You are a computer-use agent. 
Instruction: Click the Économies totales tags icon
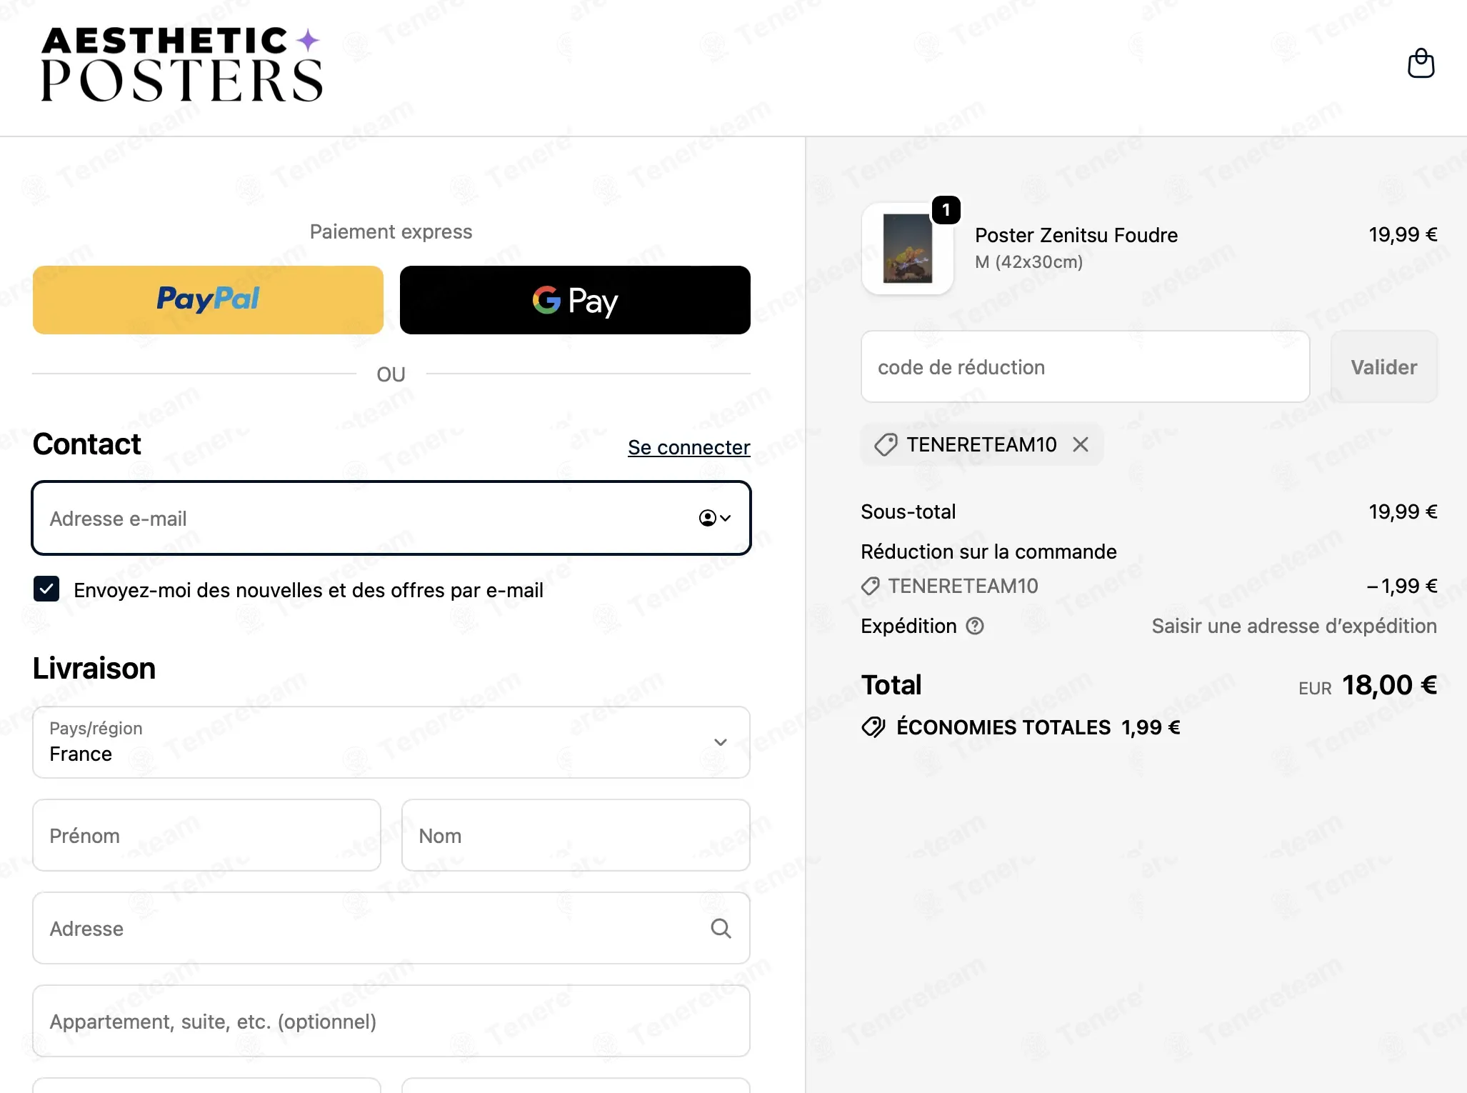(873, 727)
